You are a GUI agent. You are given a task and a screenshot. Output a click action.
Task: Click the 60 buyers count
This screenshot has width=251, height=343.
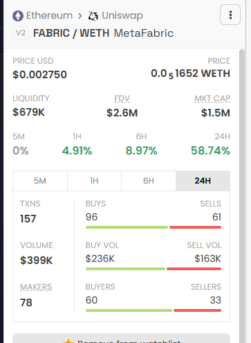point(91,300)
